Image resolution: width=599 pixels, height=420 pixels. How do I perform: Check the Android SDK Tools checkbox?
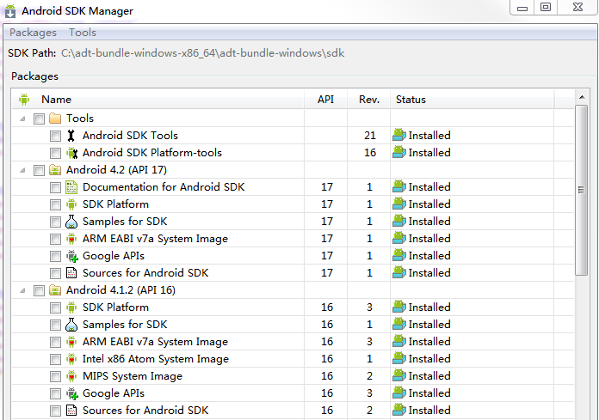tap(55, 136)
